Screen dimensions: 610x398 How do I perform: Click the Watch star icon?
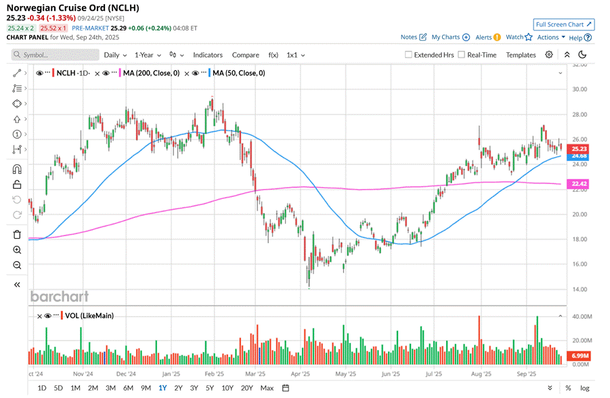point(528,37)
